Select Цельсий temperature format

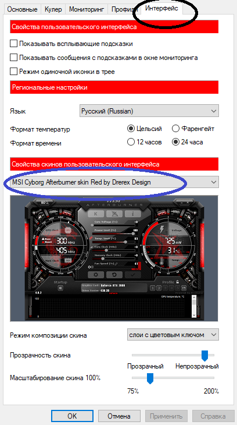[x=145, y=129]
